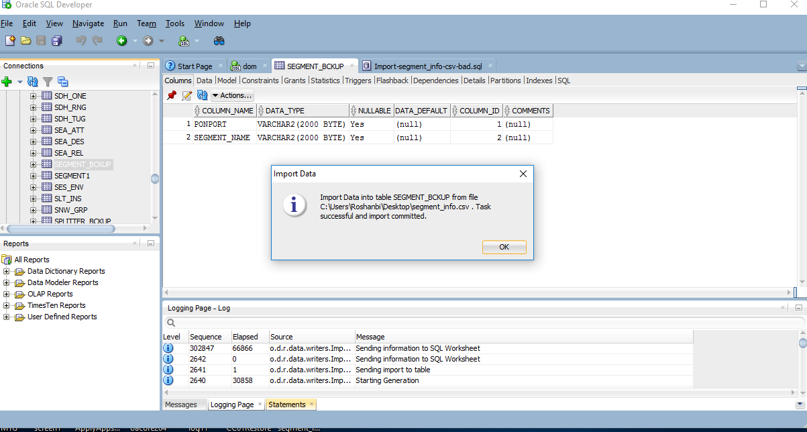This screenshot has width=807, height=432.
Task: Click OK in Import Data dialog
Action: point(504,247)
